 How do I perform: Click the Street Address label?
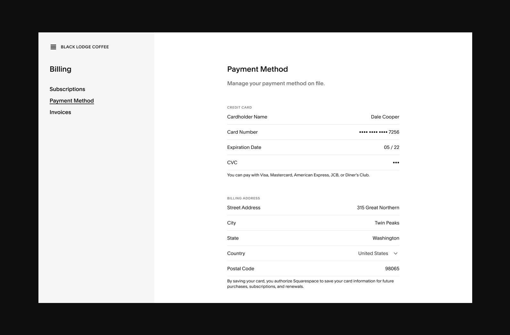coord(244,208)
